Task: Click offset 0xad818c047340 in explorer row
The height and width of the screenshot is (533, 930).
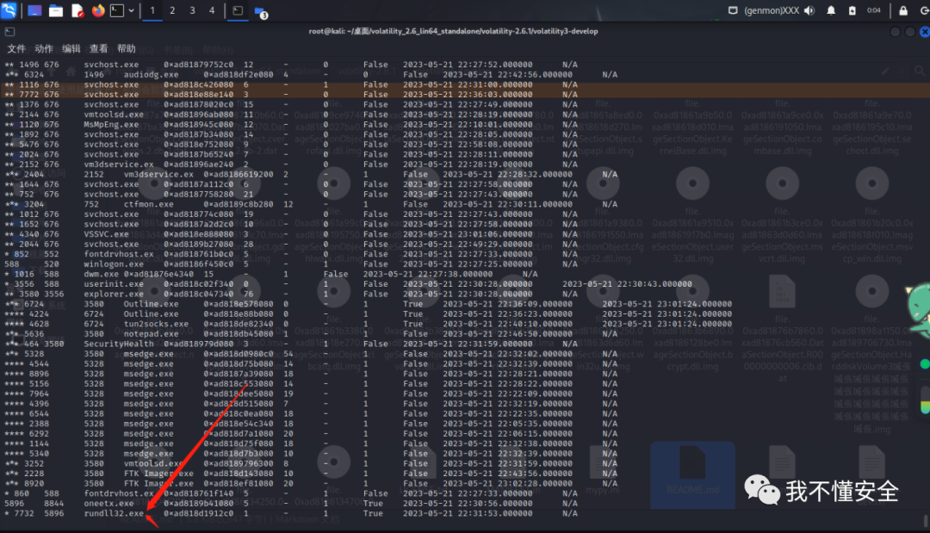Action: coord(199,294)
